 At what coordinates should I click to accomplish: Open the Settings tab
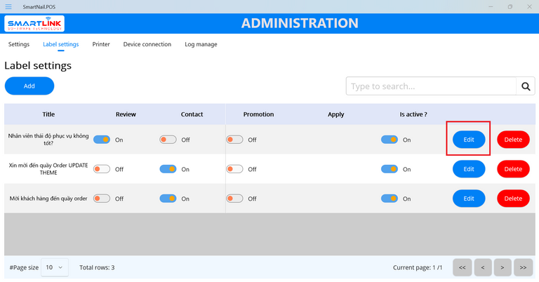[19, 44]
